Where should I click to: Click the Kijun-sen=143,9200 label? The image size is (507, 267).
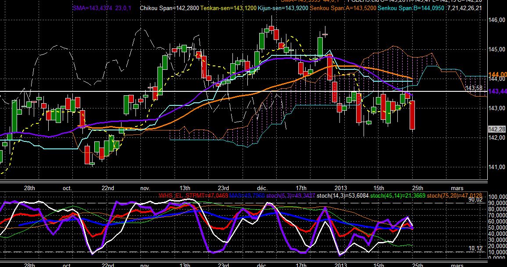click(283, 8)
